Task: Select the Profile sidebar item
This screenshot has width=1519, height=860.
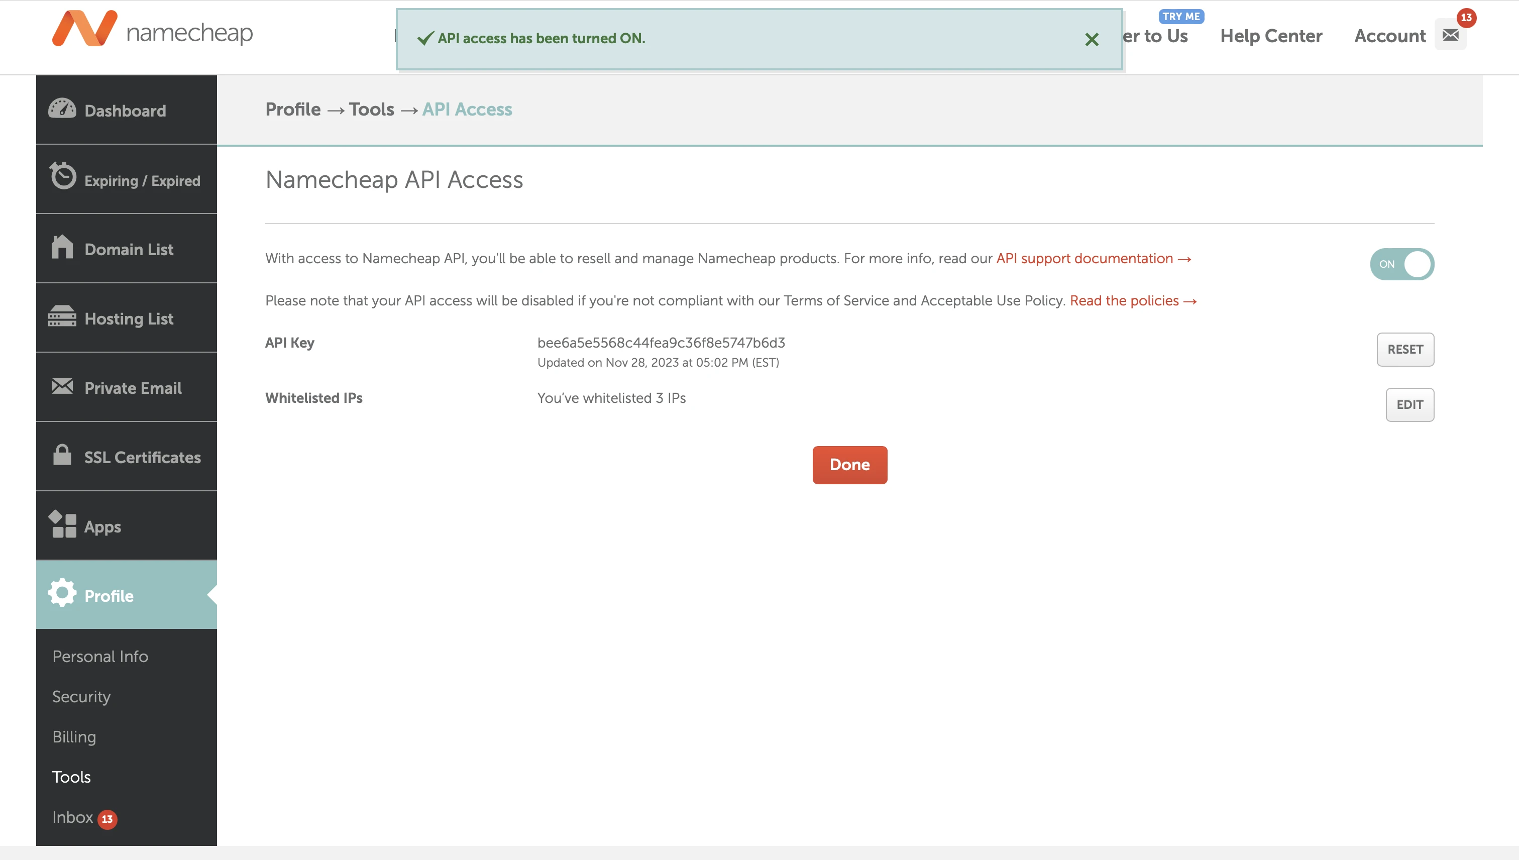Action: coord(127,595)
